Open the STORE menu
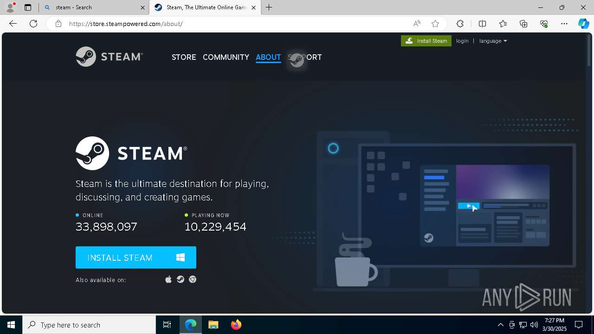594x334 pixels. point(184,57)
